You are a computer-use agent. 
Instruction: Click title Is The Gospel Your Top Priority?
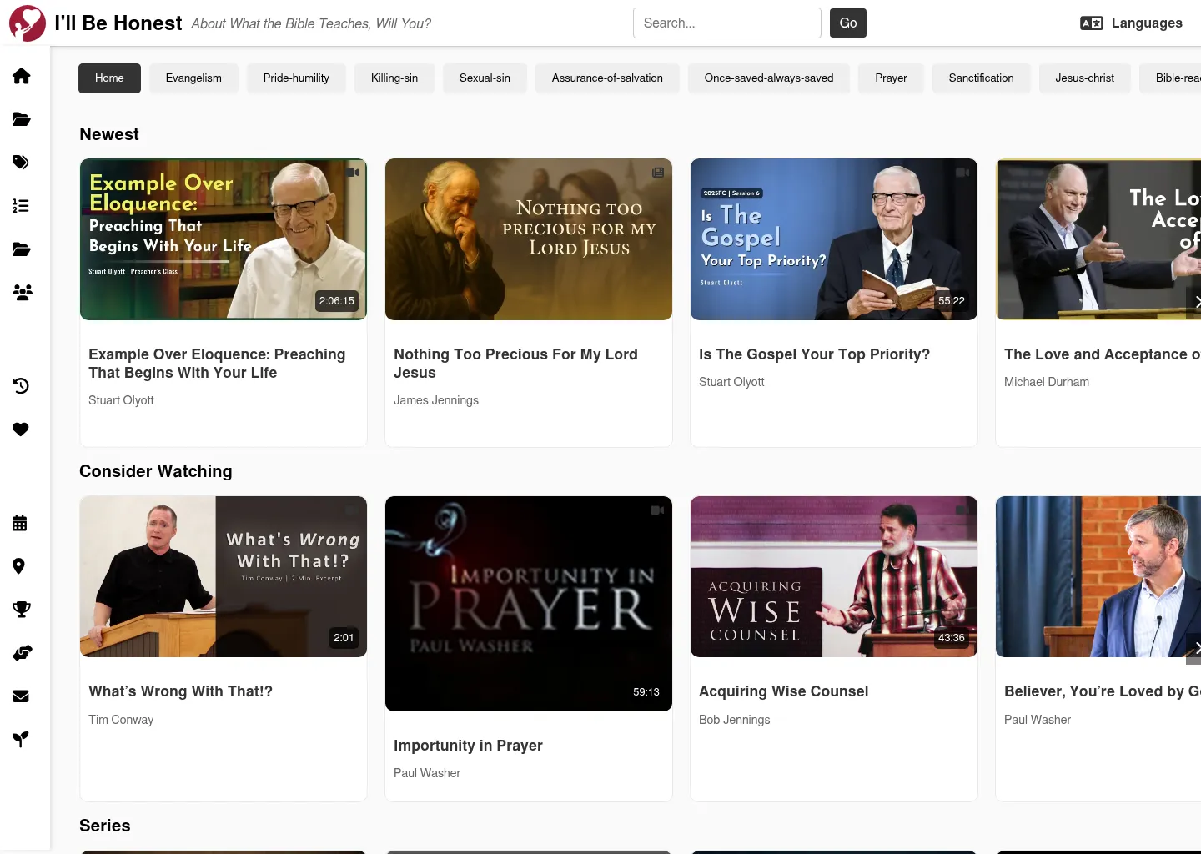[814, 354]
